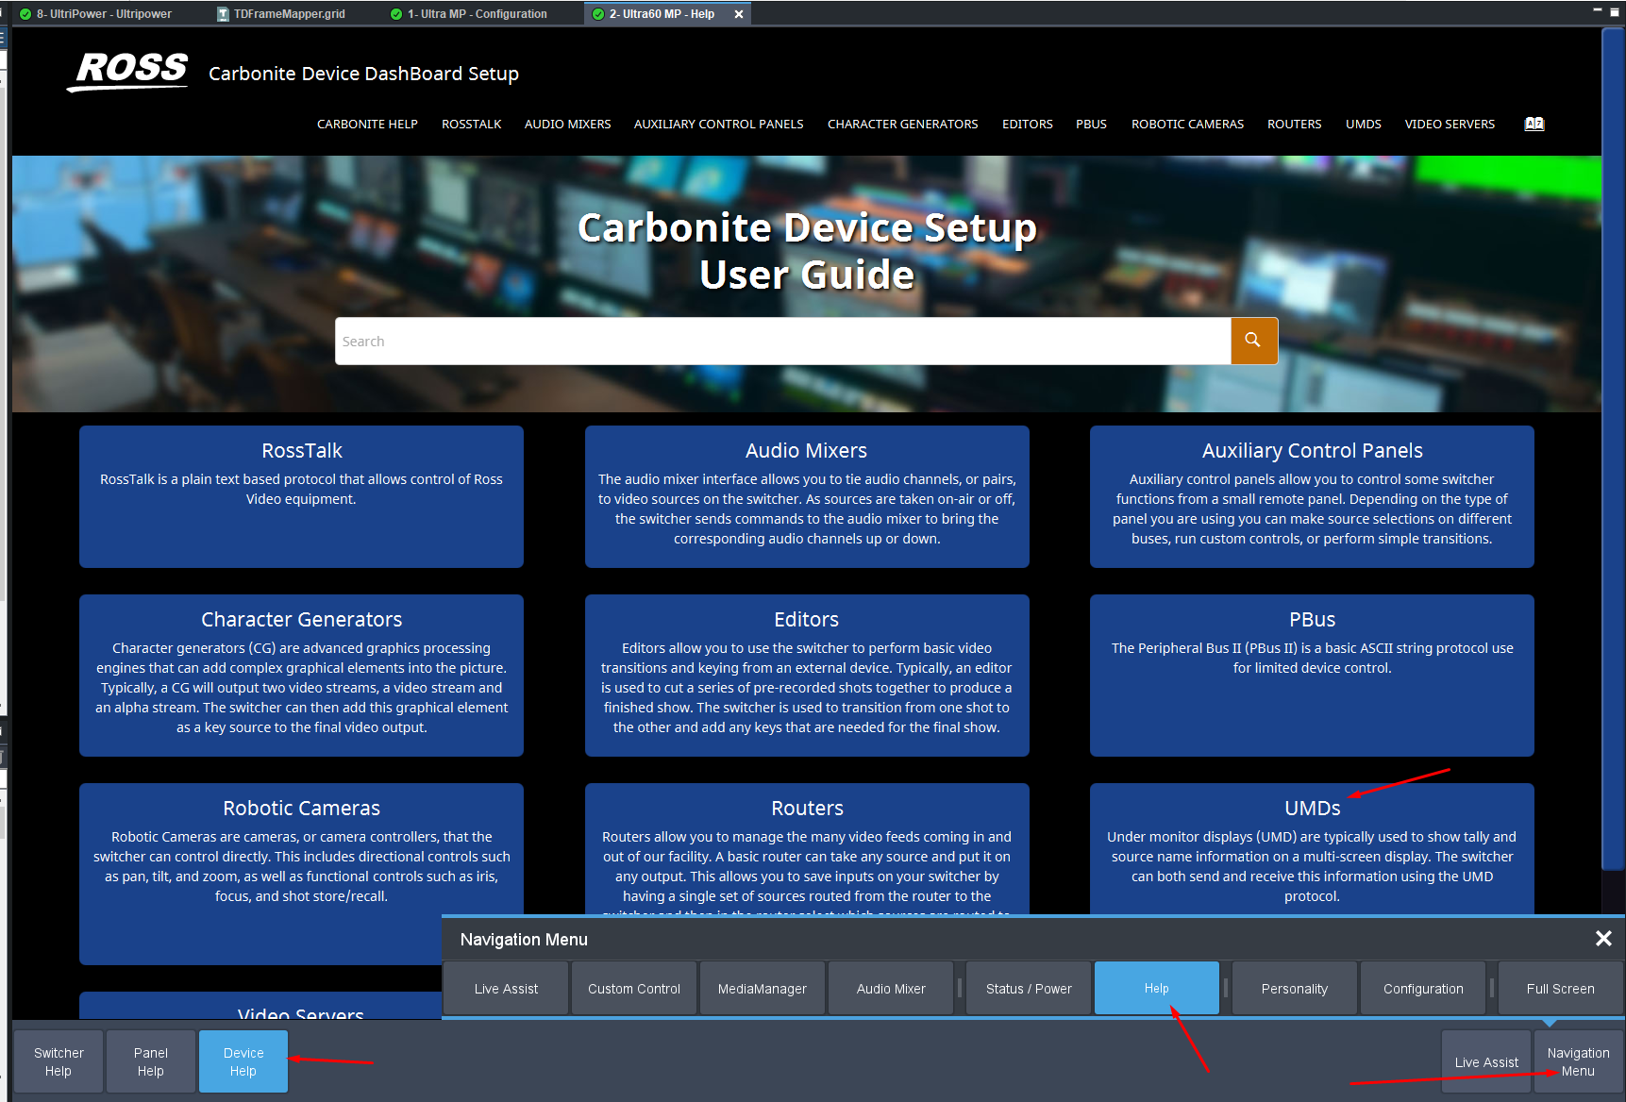Open the Audio Mixers topic card
Image resolution: width=1626 pixels, height=1102 pixels.
(x=807, y=496)
